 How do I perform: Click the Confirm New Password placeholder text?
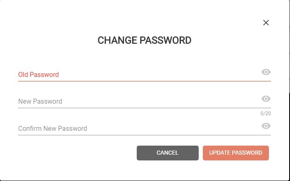click(x=52, y=128)
